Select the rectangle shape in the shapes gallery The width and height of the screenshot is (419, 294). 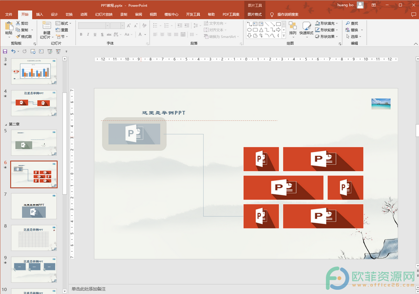click(x=278, y=24)
